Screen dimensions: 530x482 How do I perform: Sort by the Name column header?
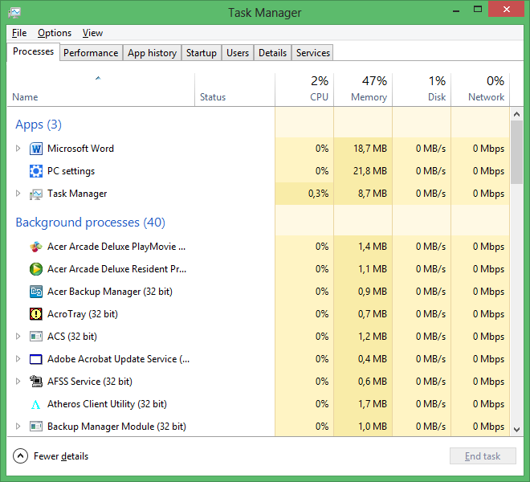click(x=100, y=90)
